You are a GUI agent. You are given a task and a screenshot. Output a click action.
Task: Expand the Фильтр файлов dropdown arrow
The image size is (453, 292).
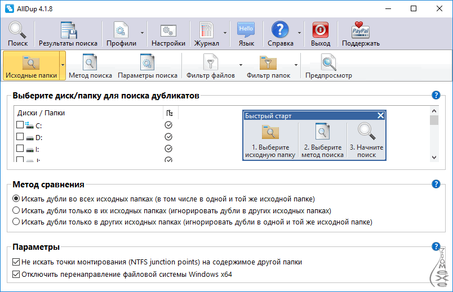tap(241, 65)
